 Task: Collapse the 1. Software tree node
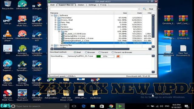(52, 15)
